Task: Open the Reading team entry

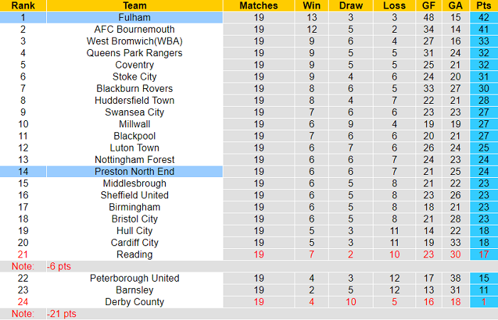Action: tap(134, 255)
